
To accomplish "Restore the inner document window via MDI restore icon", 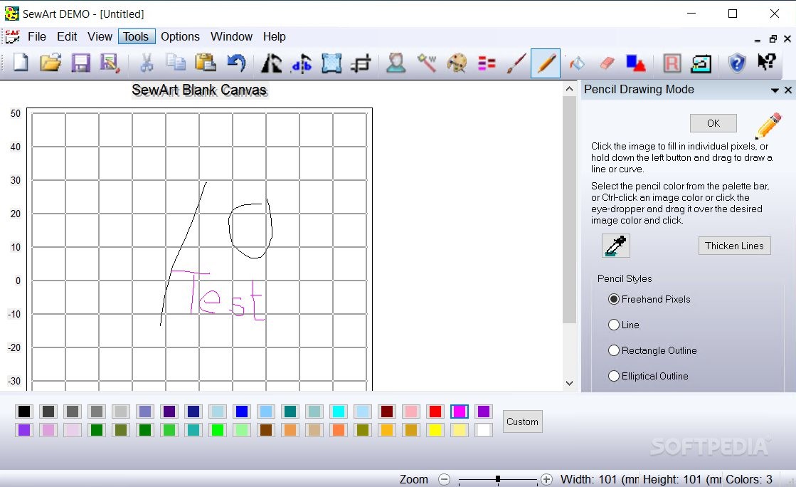I will pyautogui.click(x=773, y=38).
